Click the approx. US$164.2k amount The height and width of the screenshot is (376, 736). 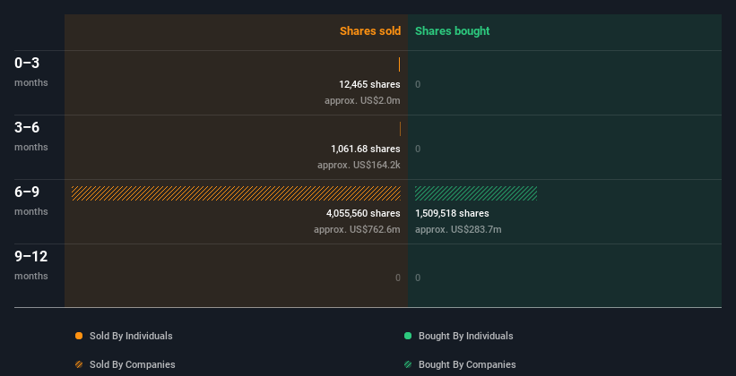click(359, 165)
